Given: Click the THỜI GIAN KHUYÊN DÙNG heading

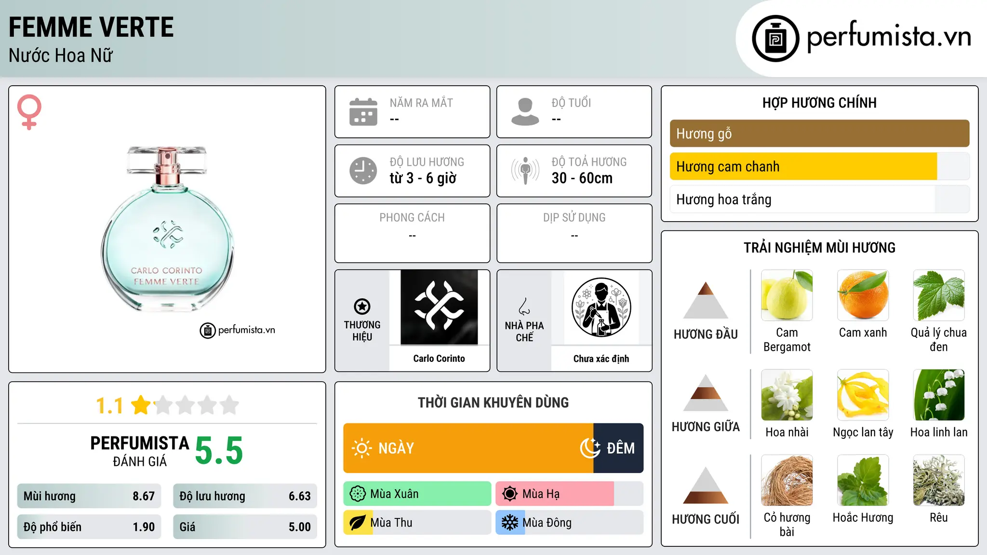Looking at the screenshot, I should [493, 402].
